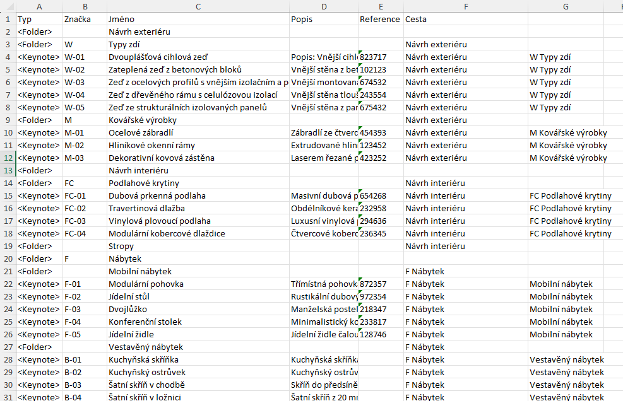623x401 pixels.
Task: Click the Select All corner button
Action: coord(10,6)
